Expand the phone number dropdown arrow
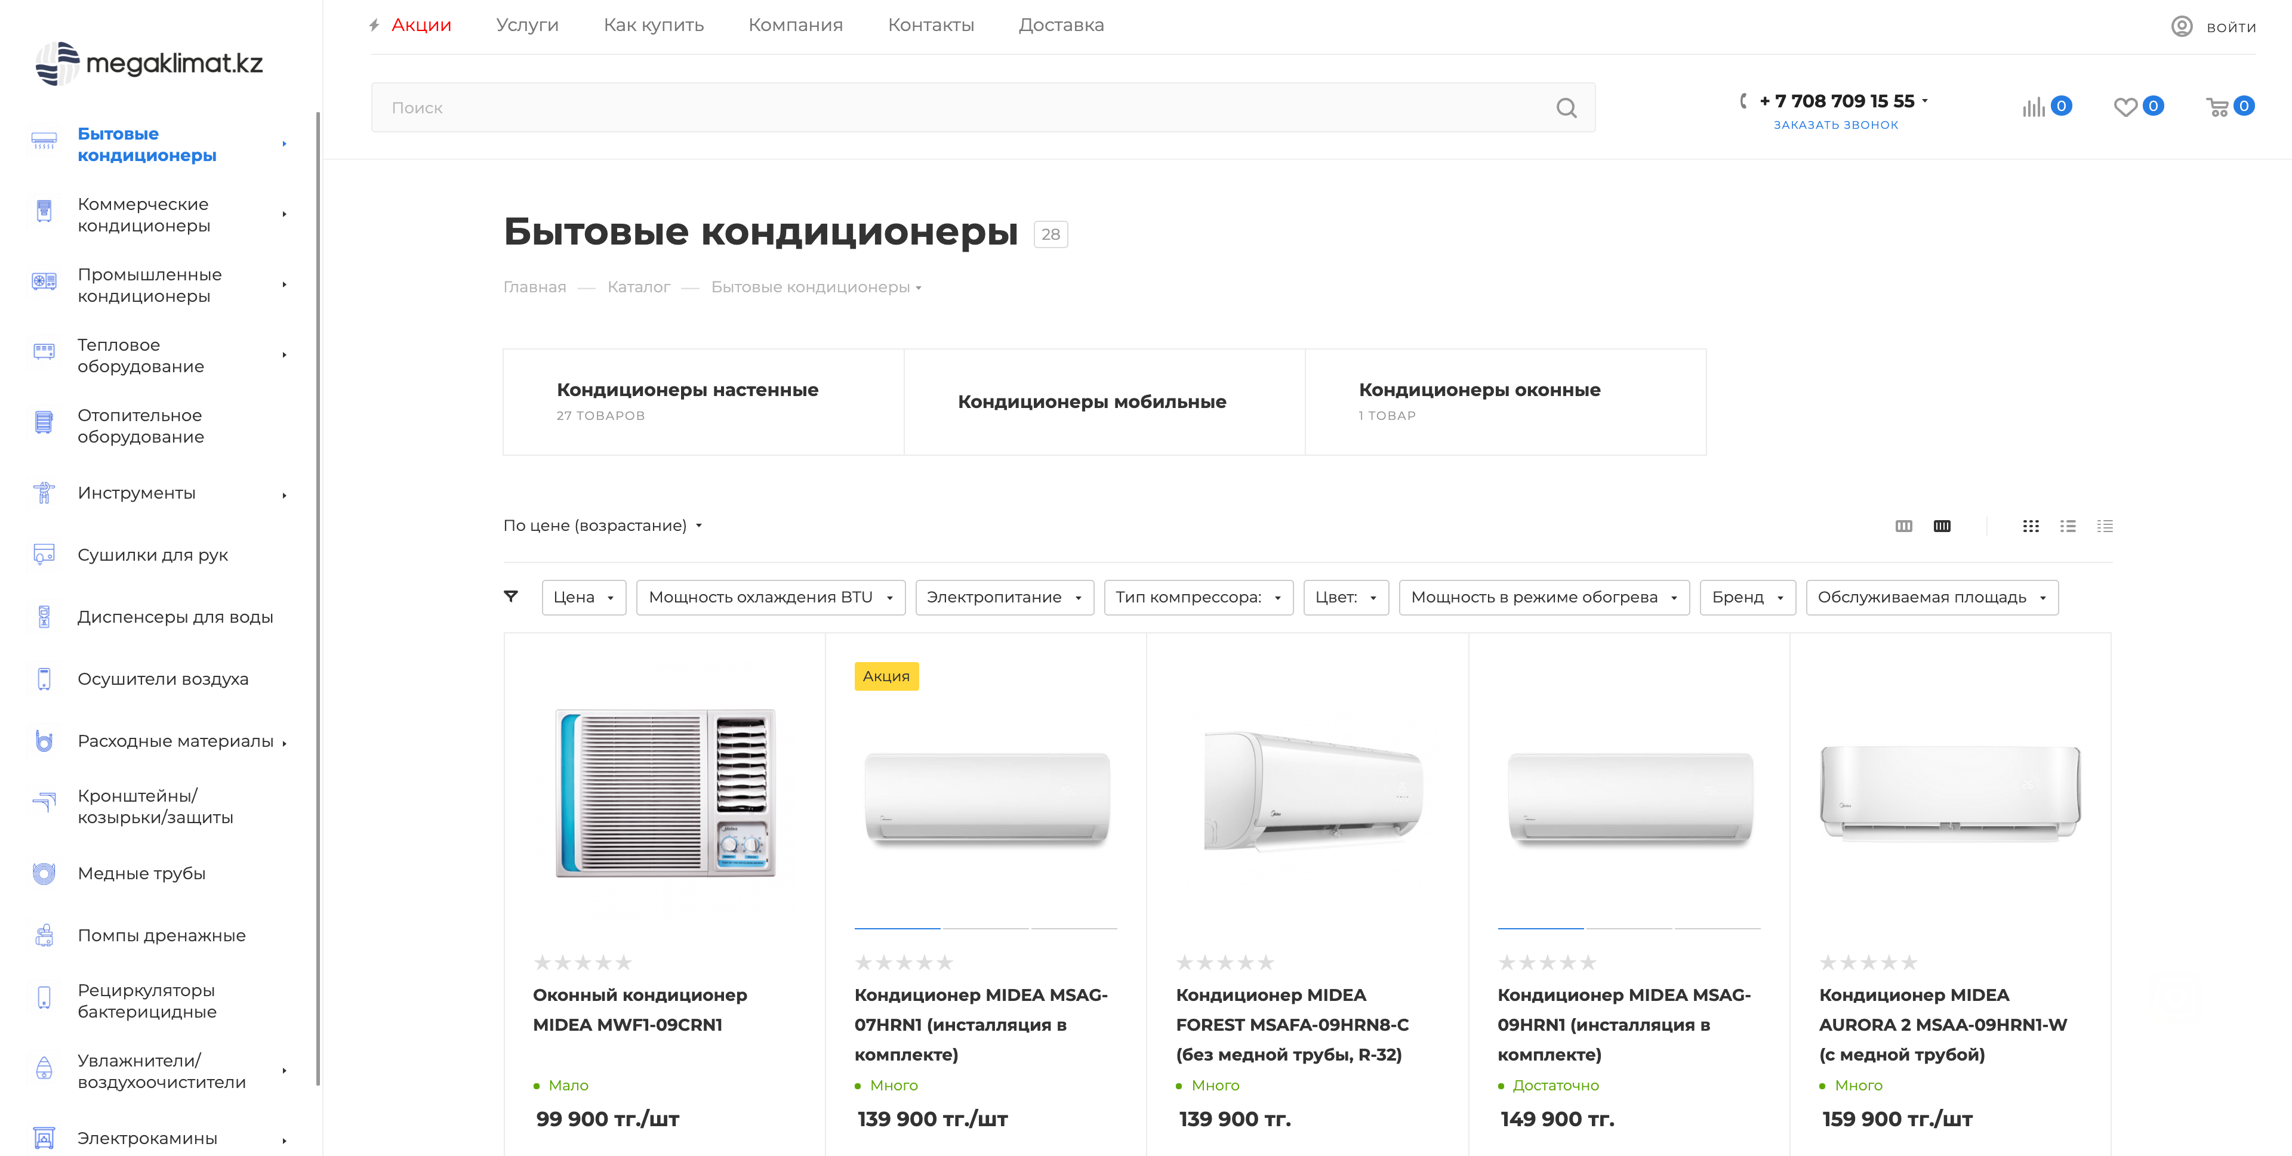Image resolution: width=2292 pixels, height=1156 pixels. [1924, 101]
